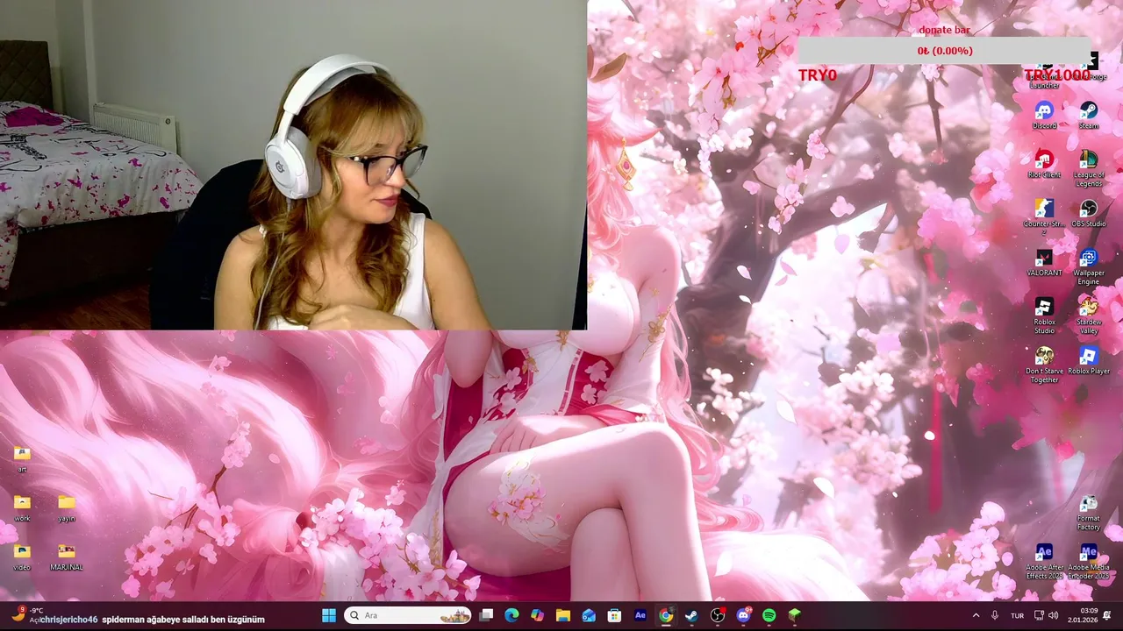This screenshot has width=1123, height=631.
Task: Launch the Roblox Player desktop shortcut
Action: point(1089,360)
